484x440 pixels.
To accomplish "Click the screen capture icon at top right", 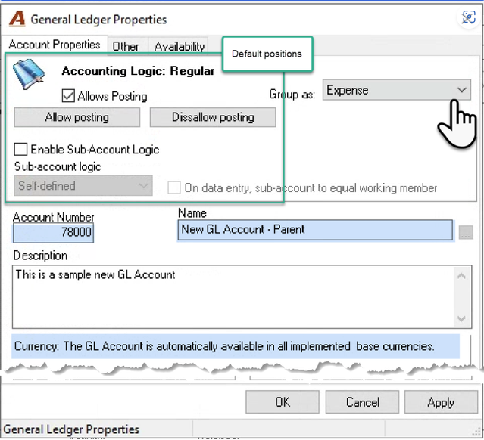I will [x=469, y=17].
